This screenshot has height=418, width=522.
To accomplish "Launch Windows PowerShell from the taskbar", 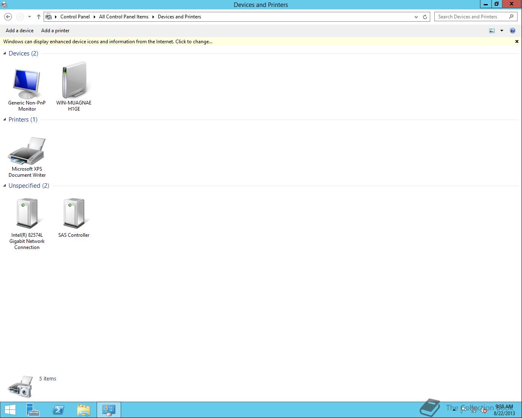I will (x=58, y=410).
